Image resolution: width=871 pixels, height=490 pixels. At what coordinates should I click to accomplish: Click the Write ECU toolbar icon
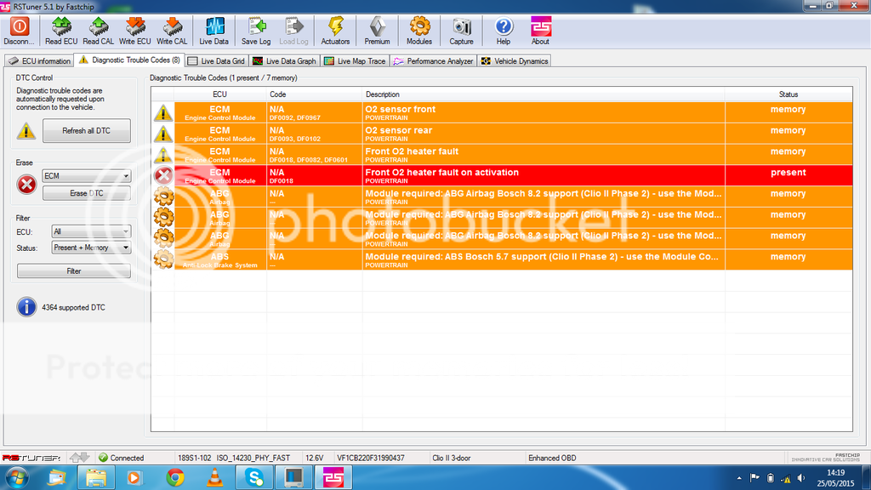[x=135, y=31]
